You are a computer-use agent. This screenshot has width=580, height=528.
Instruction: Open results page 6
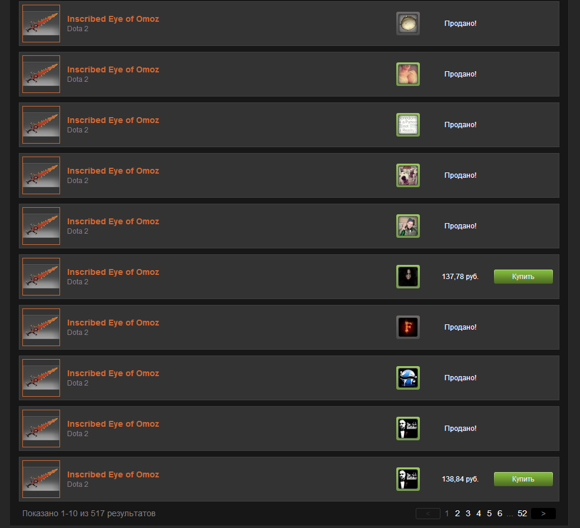499,514
